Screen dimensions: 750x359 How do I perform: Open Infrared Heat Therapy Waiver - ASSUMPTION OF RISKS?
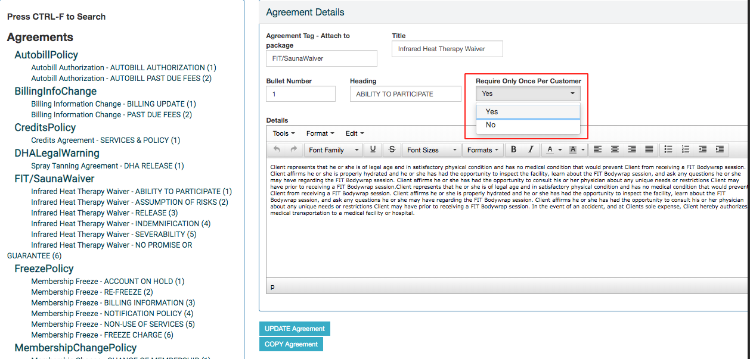(x=129, y=202)
